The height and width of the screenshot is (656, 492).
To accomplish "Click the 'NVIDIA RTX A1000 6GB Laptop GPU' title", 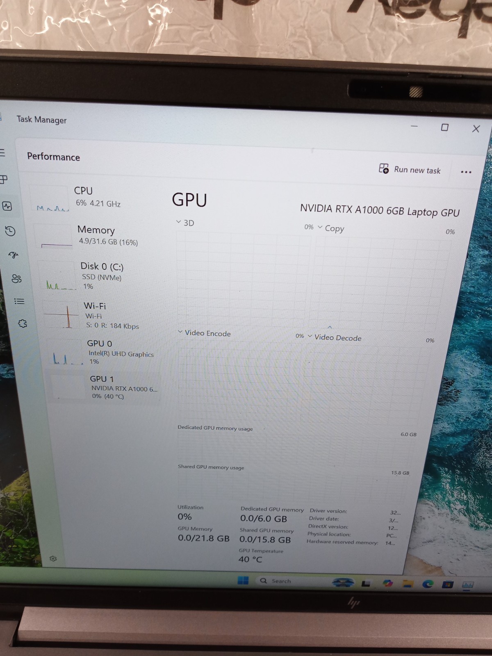I will (380, 210).
